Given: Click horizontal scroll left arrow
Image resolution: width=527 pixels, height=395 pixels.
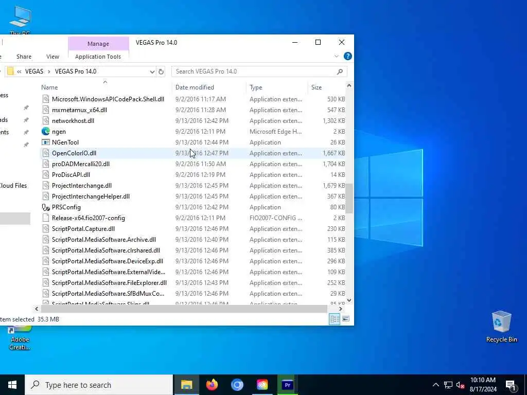Looking at the screenshot, I should (x=37, y=309).
